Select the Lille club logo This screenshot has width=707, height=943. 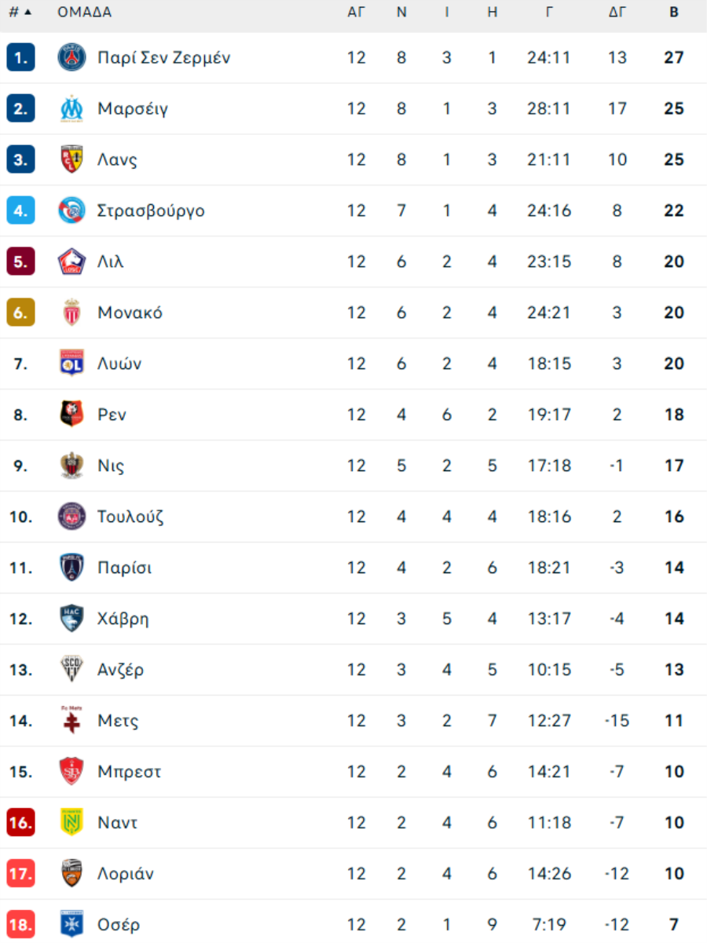pos(71,261)
